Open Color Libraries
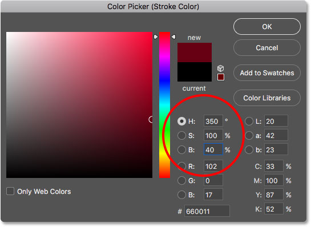Image resolution: width=311 pixels, height=227 pixels. pos(266,98)
